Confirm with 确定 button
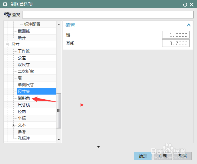Screen dimensions: 197x164 [143, 156]
